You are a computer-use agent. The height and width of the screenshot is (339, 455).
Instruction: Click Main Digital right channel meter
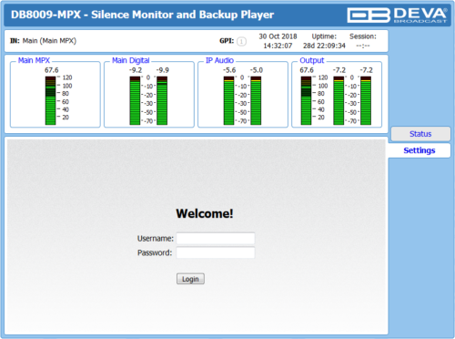click(x=162, y=100)
